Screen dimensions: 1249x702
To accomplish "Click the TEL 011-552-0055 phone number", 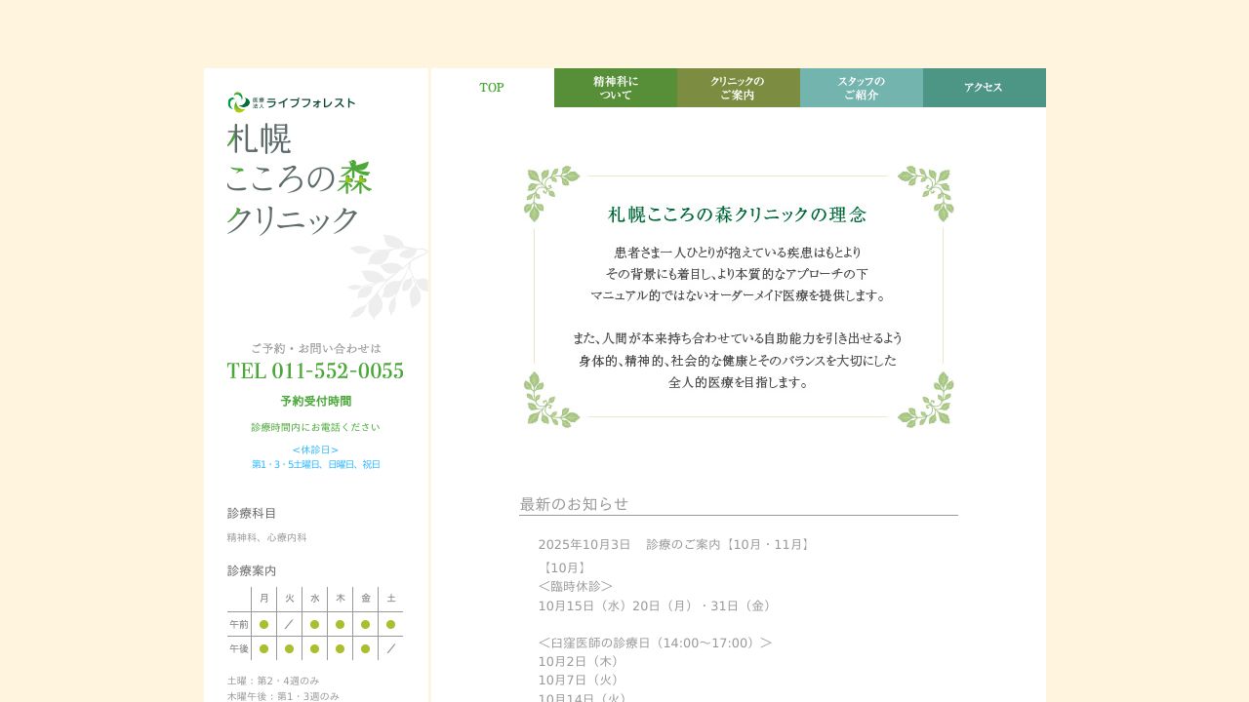I will (x=315, y=371).
